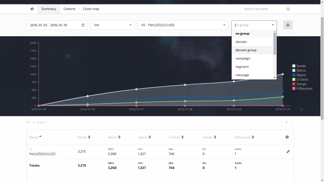Toggle the U Clicks legend swatch
The height and width of the screenshot is (182, 324).
294,79
